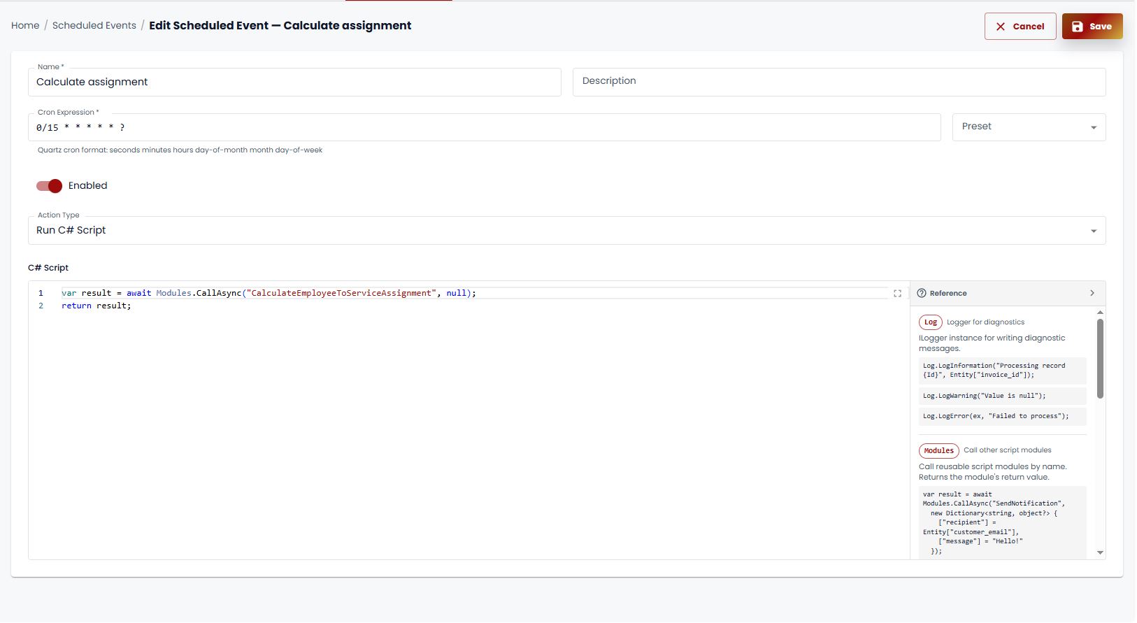The width and height of the screenshot is (1137, 623).
Task: Click the 'Quartz cron format' hint text
Action: pos(180,150)
